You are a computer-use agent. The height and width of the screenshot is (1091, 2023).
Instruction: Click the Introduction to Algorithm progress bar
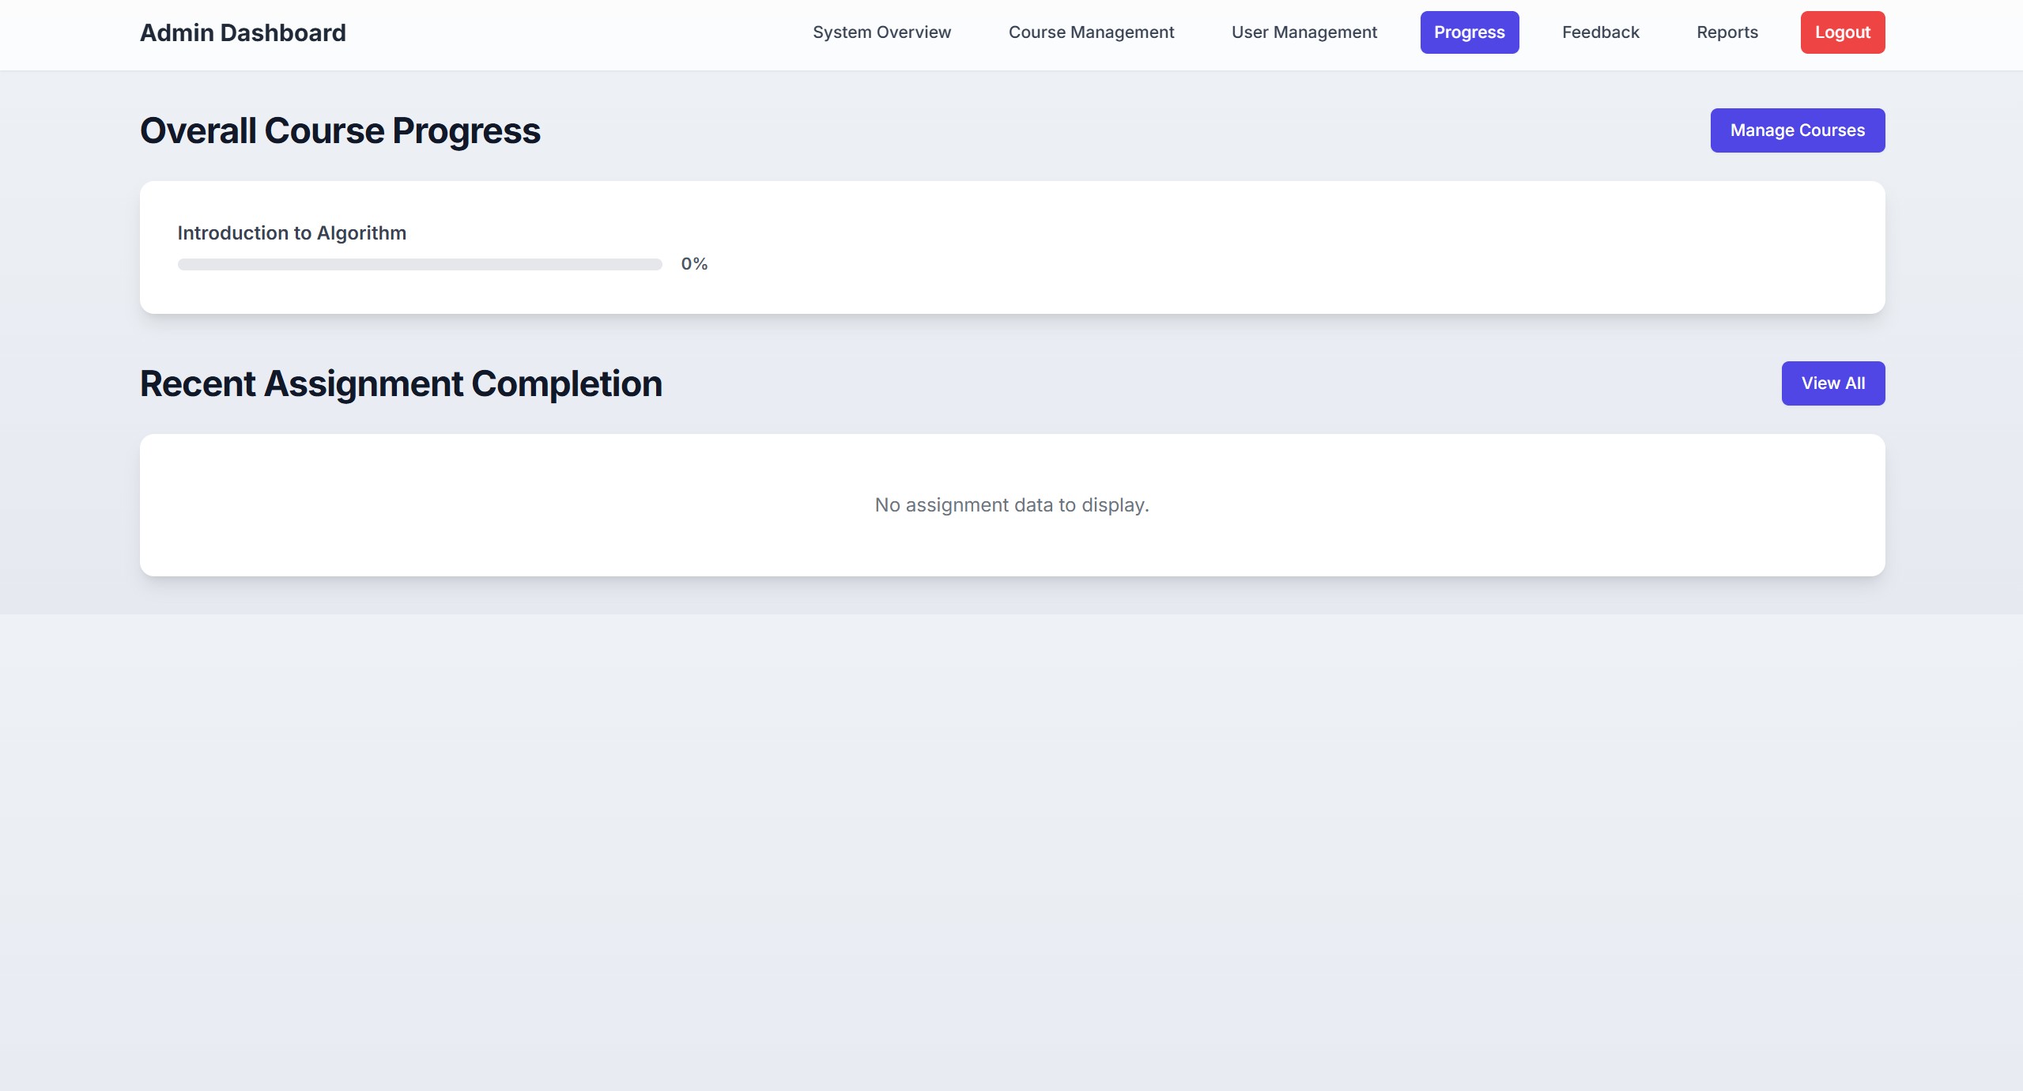420,264
